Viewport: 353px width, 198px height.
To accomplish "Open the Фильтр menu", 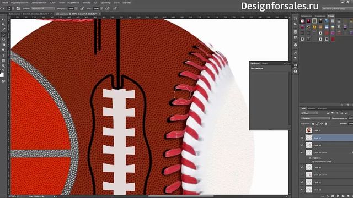I will [87, 3].
